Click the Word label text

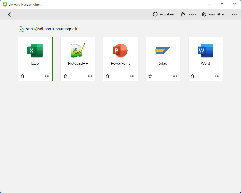[x=205, y=63]
